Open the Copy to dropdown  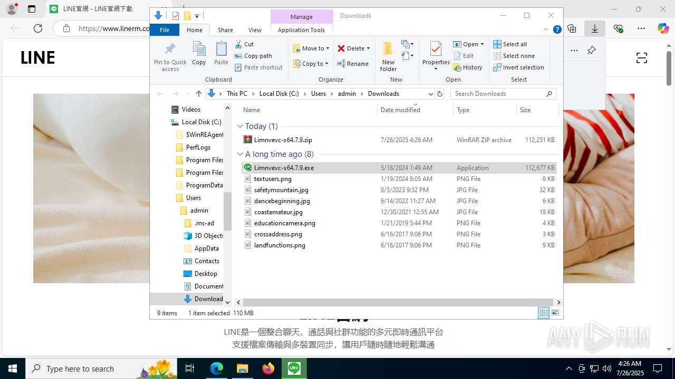click(x=311, y=64)
